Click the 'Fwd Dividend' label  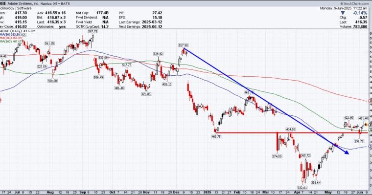point(87,17)
